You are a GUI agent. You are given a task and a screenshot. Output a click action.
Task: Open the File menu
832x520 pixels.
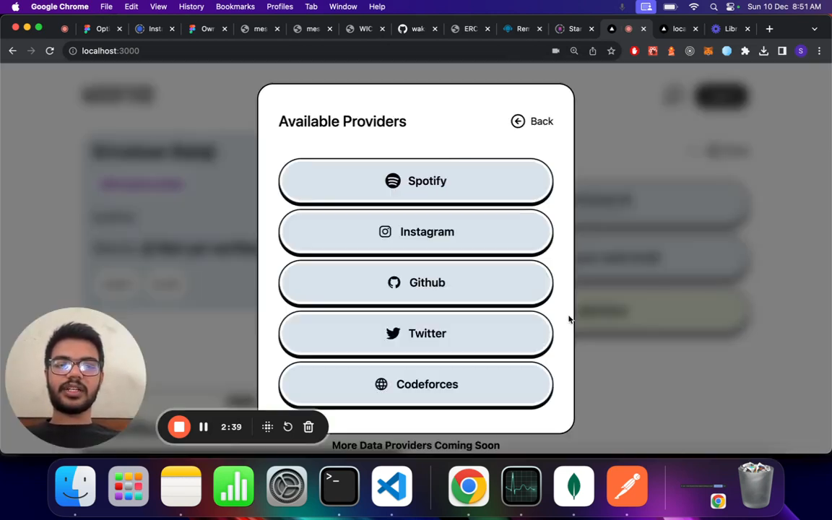(106, 7)
